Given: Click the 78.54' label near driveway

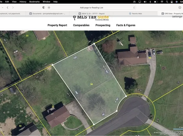Looking at the screenshot, I should [139, 90].
